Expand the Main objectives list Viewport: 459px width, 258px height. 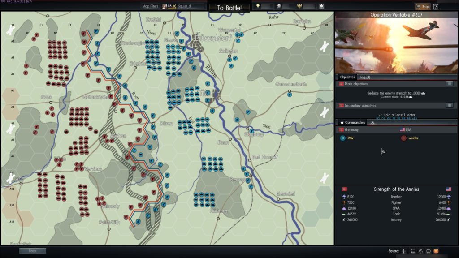coord(449,84)
